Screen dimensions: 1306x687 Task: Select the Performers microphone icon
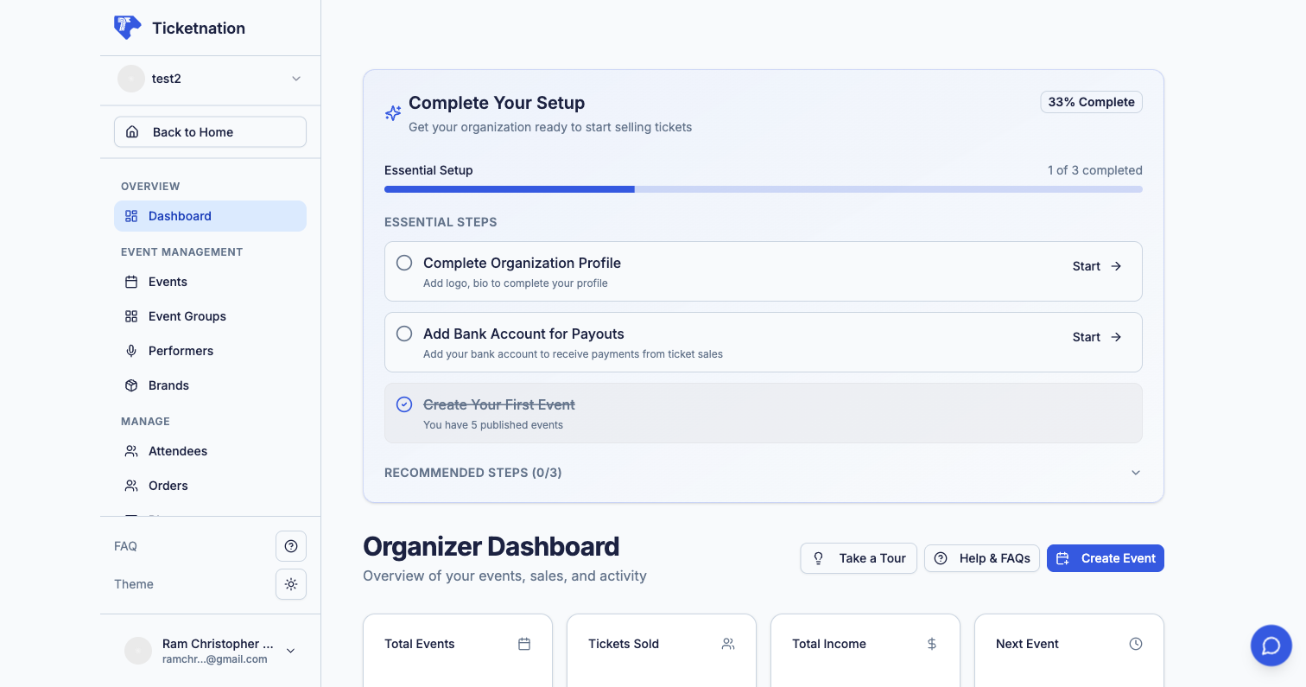(x=131, y=351)
